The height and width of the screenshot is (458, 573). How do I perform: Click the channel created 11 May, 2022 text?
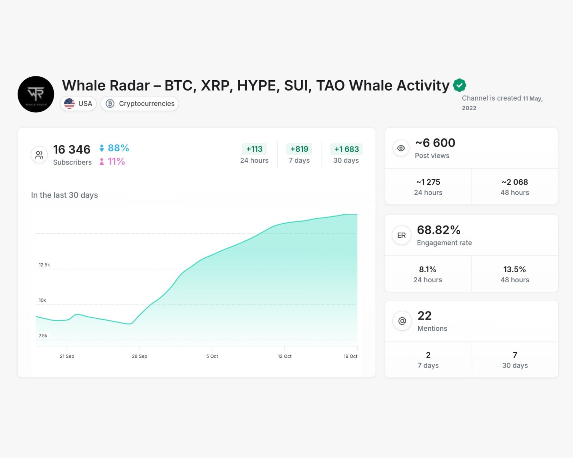click(502, 103)
